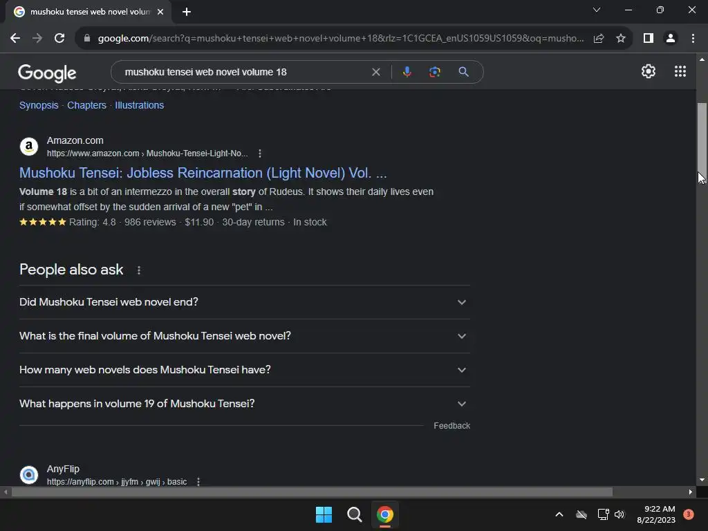The width and height of the screenshot is (708, 531).
Task: Open Chrome side panel
Action: [649, 39]
